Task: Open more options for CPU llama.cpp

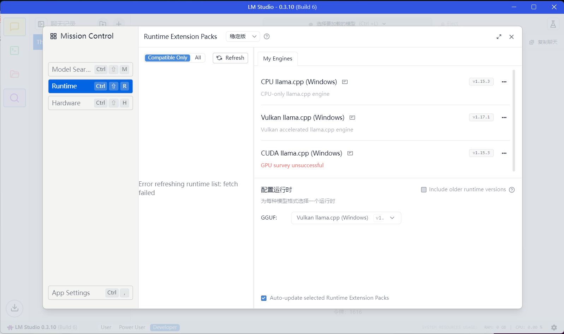Action: coord(504,82)
